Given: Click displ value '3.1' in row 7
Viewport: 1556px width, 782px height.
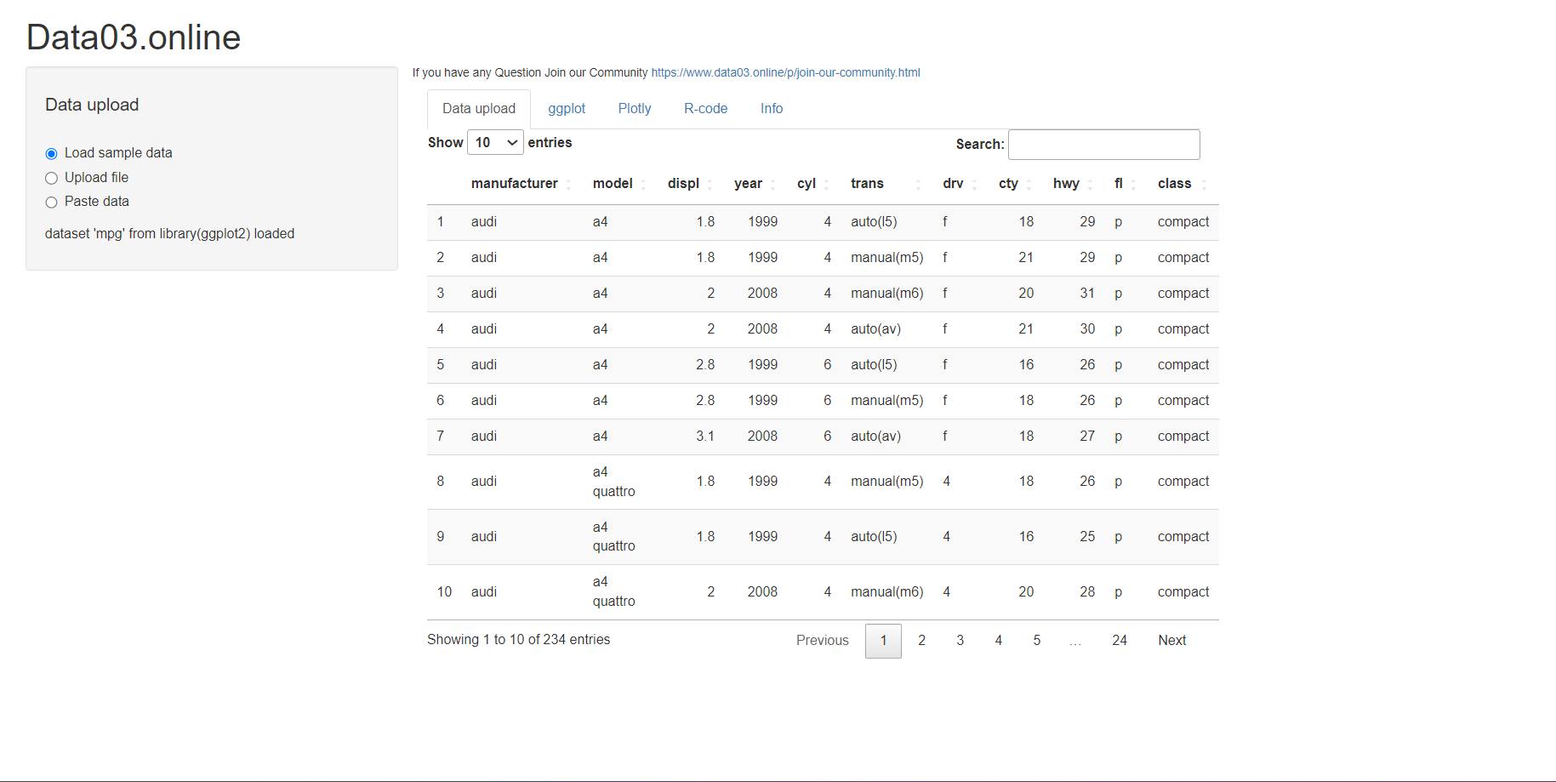Looking at the screenshot, I should 705,437.
